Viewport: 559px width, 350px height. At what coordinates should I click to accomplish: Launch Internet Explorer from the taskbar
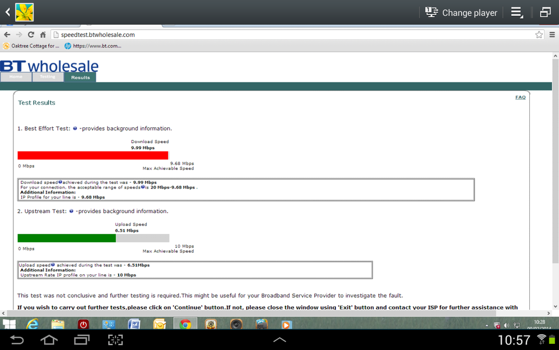(32, 324)
